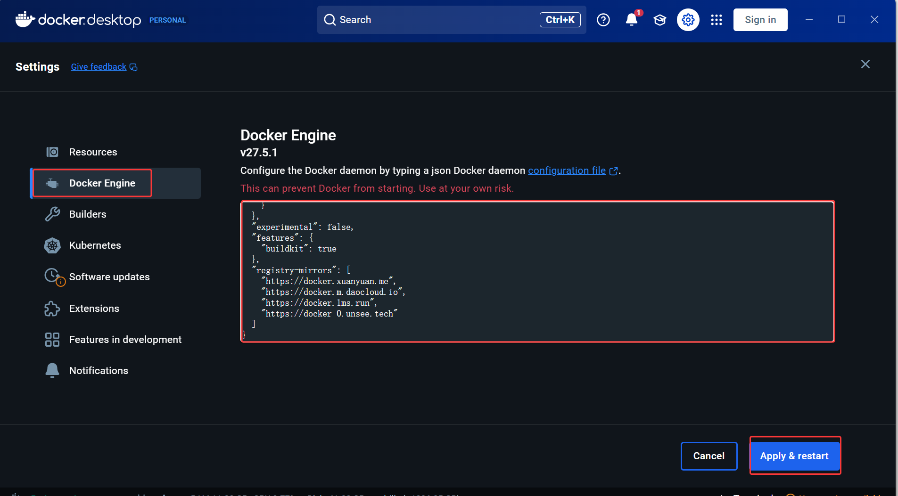Click inside the daemon JSON editor
Screen dimensions: 898x496
[x=537, y=271]
